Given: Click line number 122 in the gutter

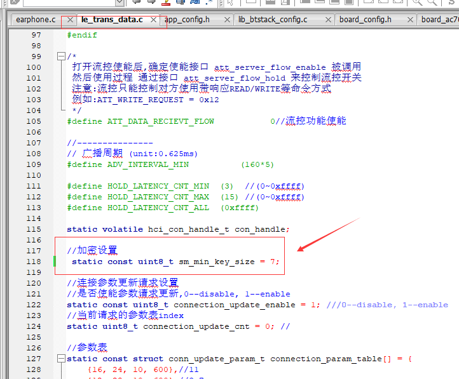Looking at the screenshot, I should click(34, 305).
